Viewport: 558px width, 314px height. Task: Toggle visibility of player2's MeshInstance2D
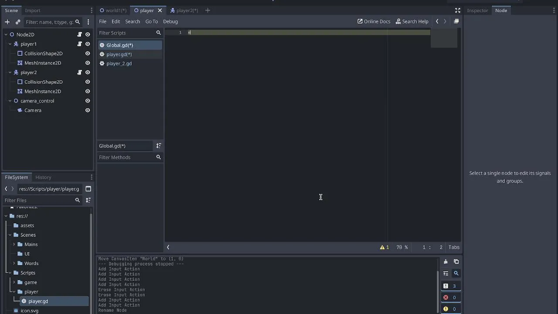point(88,92)
